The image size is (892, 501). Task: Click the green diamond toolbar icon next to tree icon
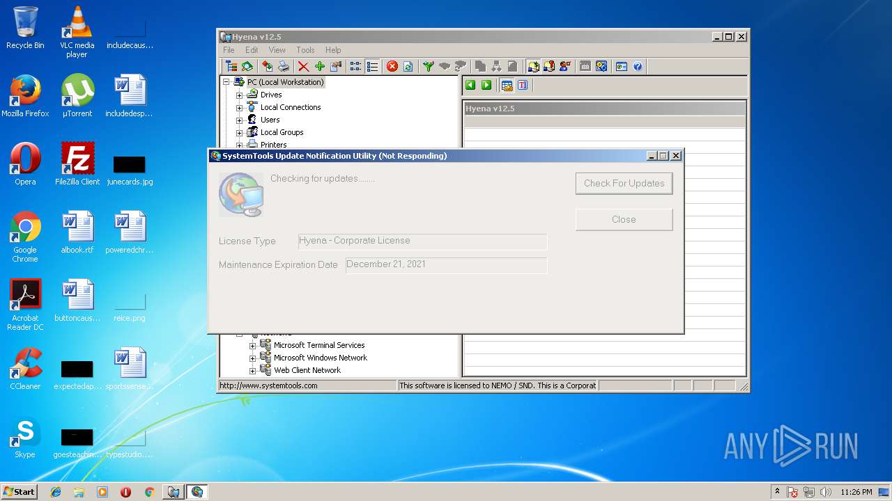coord(247,66)
